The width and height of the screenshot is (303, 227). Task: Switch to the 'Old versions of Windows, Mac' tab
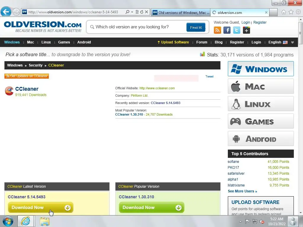point(180,12)
